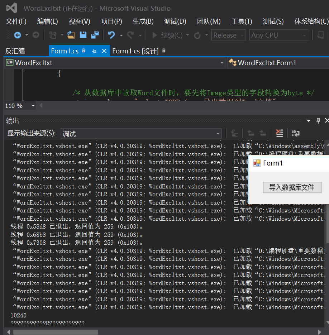Toggle word wrap in Output panel

pyautogui.click(x=295, y=133)
